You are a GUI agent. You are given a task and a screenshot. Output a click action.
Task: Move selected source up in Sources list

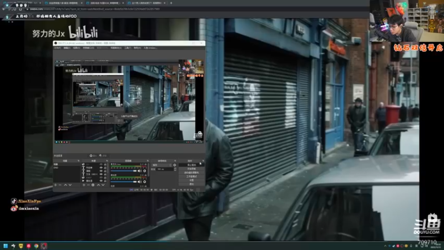(x=98, y=185)
